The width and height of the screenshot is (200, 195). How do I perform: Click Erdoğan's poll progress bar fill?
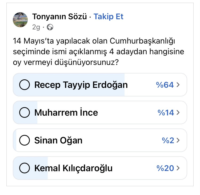[x=69, y=85]
